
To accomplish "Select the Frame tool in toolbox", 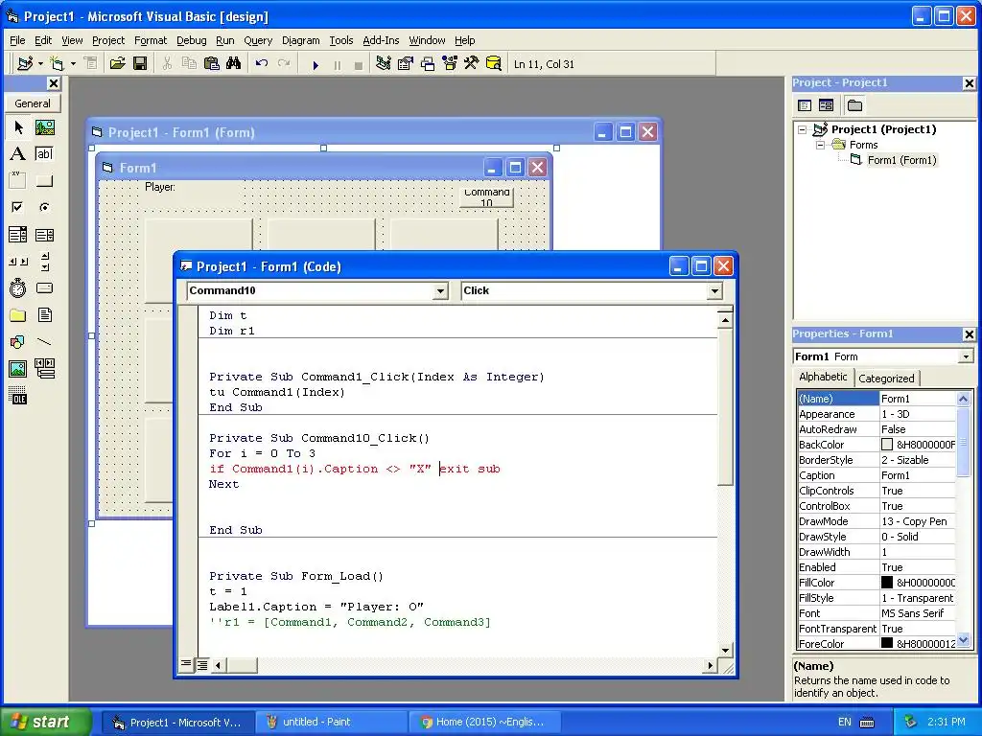I will coord(18,181).
